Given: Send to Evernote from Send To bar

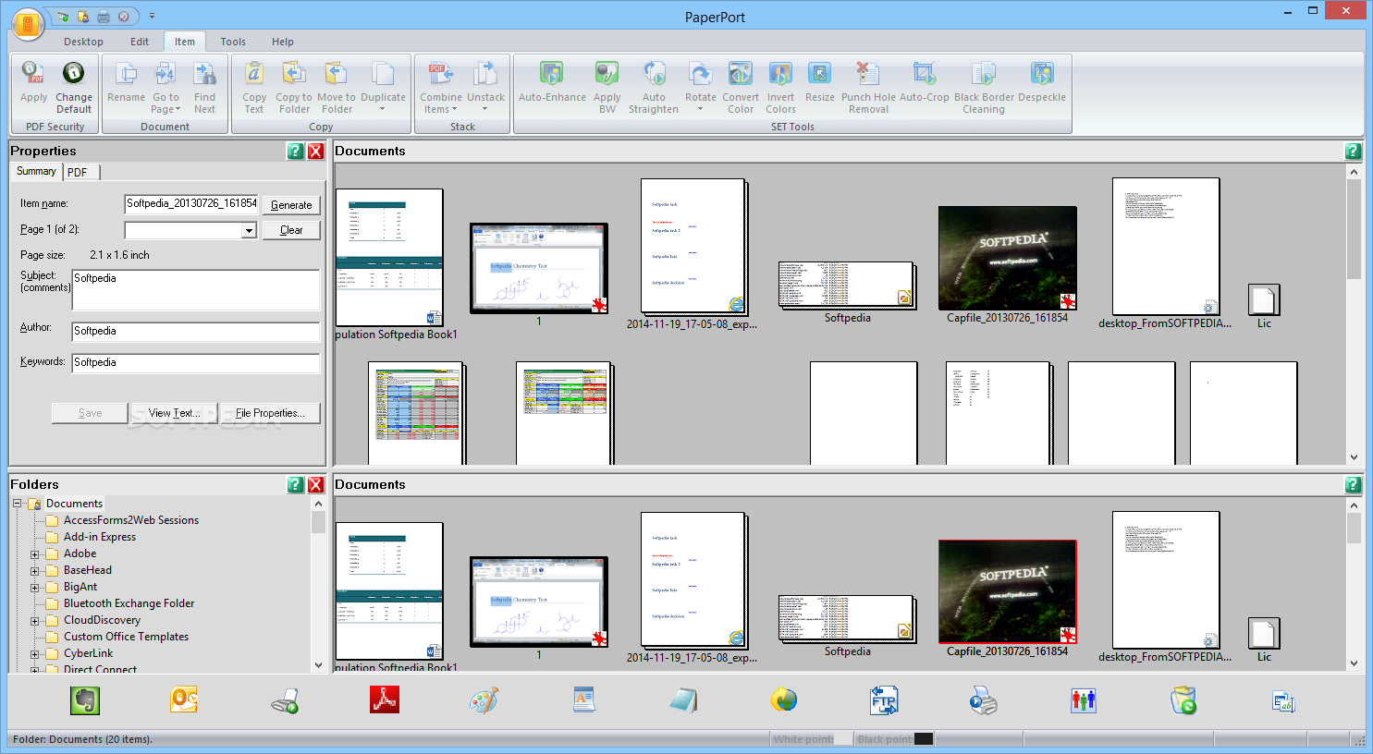Looking at the screenshot, I should point(85,700).
